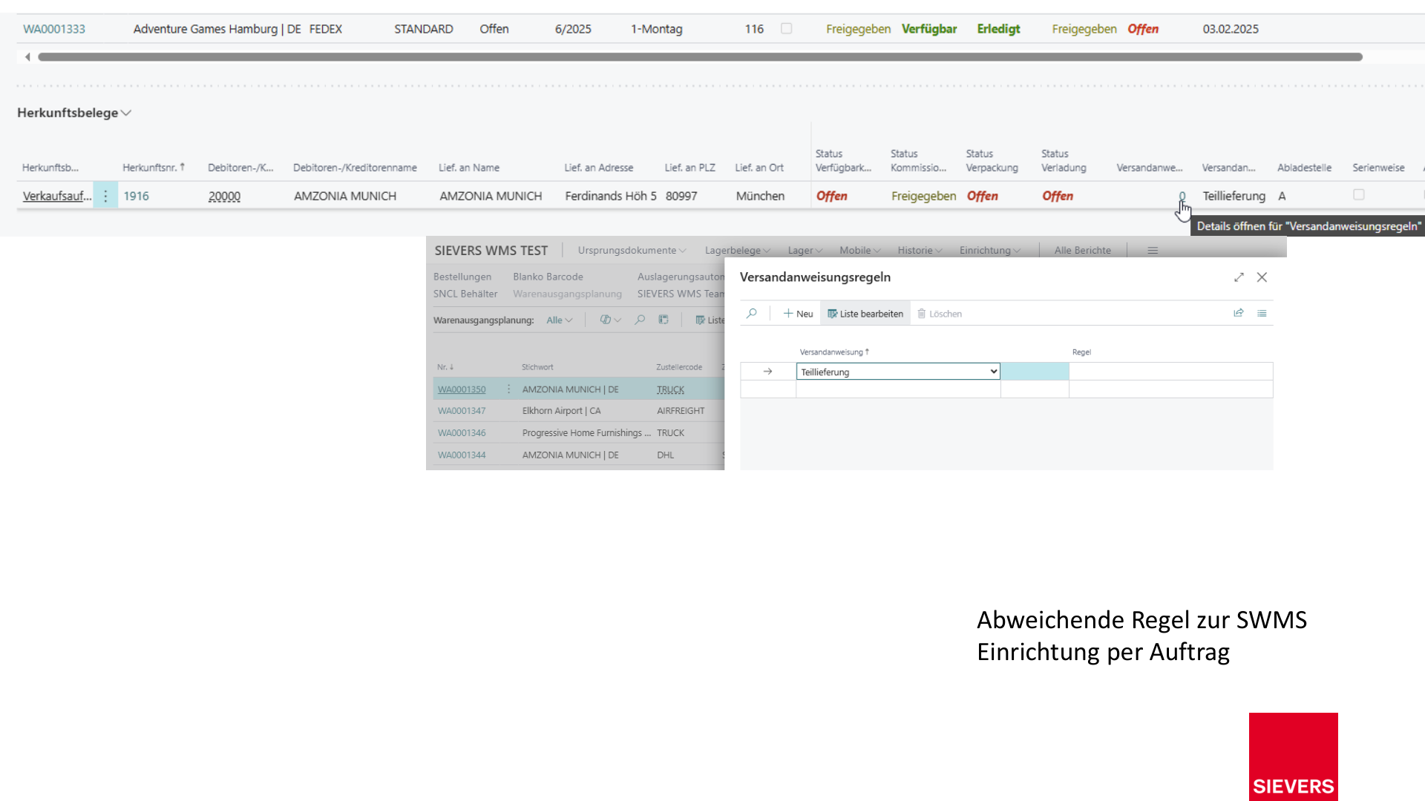Click Teillieferung cell in Herkunftsbelege row
Viewport: 1425px width, 801px height.
[1234, 196]
